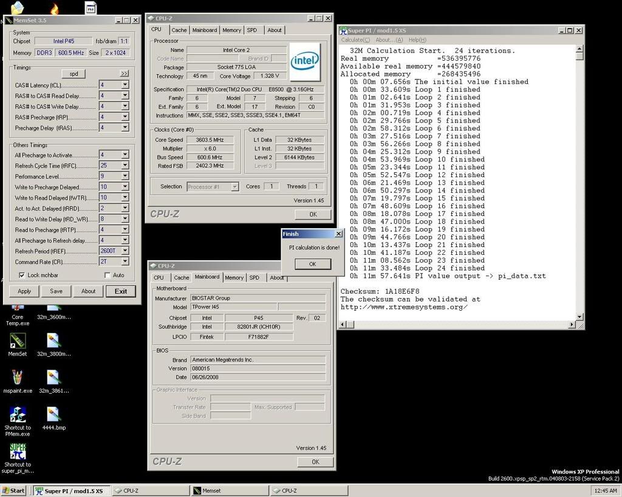The image size is (622, 497).
Task: Open the Write to Read Delayed (tWTR) dropdown
Action: point(125,197)
